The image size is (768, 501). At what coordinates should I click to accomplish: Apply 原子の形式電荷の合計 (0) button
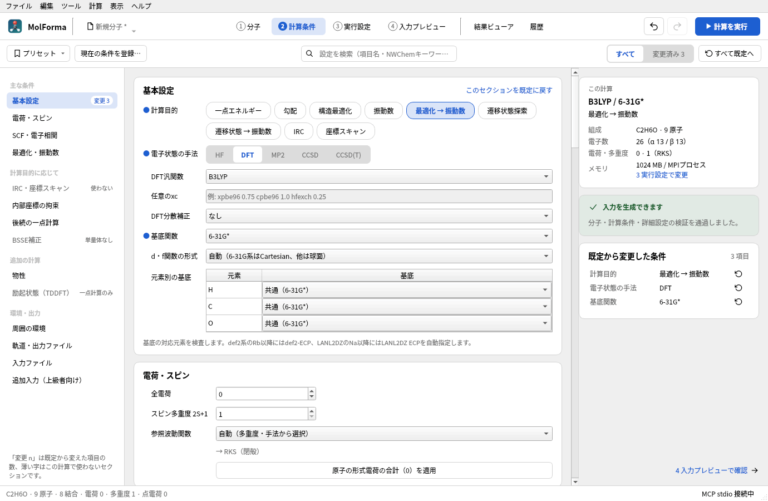pyautogui.click(x=384, y=470)
